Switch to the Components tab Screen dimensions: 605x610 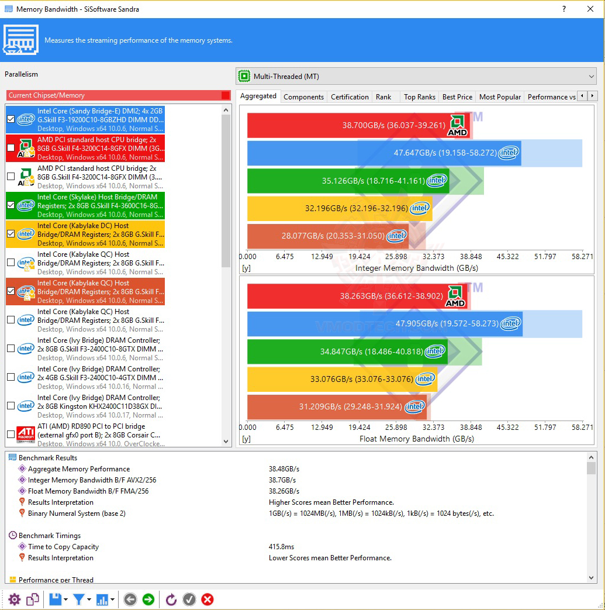pos(303,97)
